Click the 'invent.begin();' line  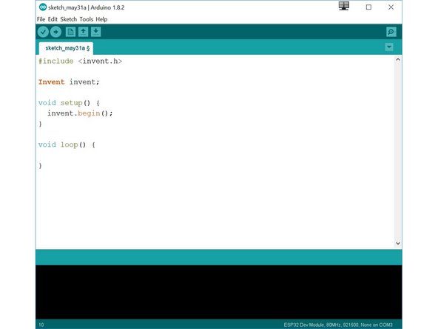(80, 113)
